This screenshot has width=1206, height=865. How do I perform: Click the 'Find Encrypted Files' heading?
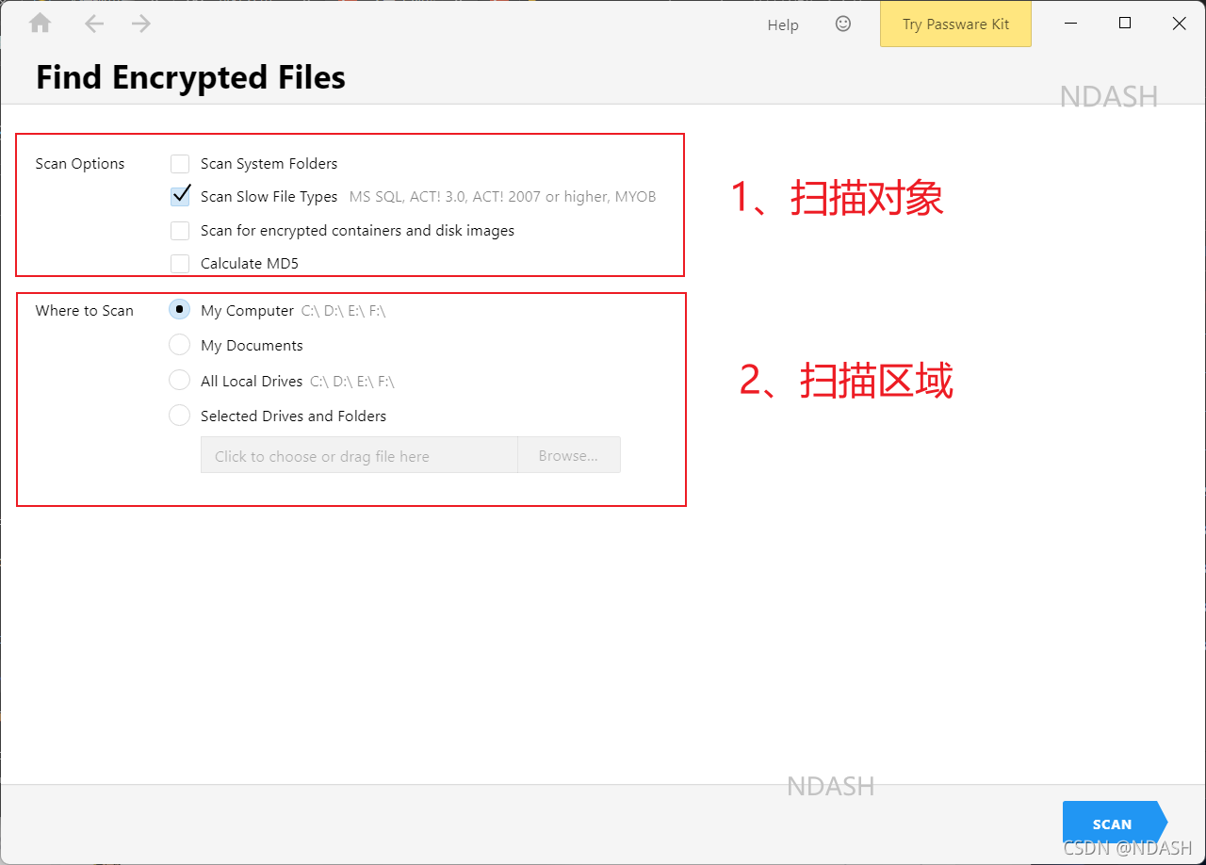[x=190, y=77]
